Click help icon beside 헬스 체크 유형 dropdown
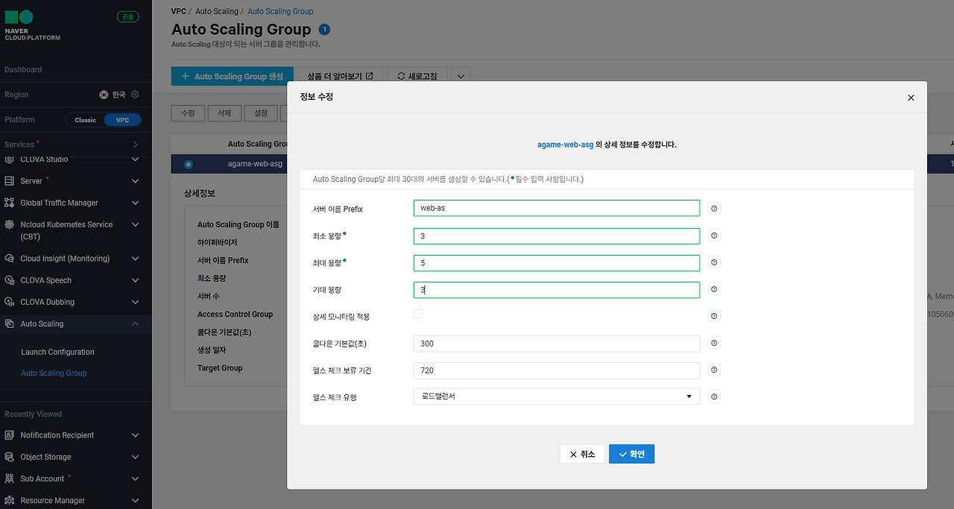Screen dimensions: 954x509 click(714, 396)
